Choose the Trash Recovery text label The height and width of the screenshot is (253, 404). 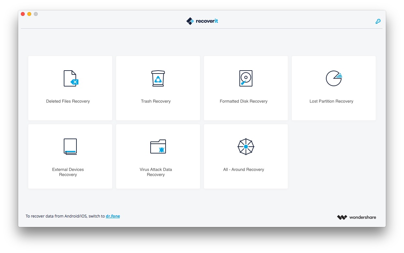[156, 101]
